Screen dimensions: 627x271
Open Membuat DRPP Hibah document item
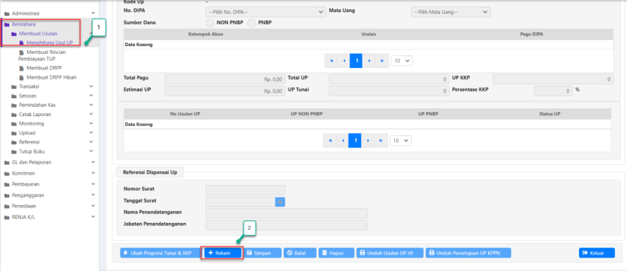(x=51, y=77)
